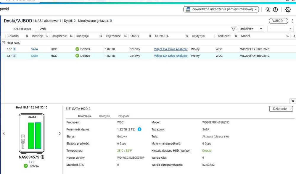
Task: Sort by the Kondycja column arrows
Action: coord(101,36)
